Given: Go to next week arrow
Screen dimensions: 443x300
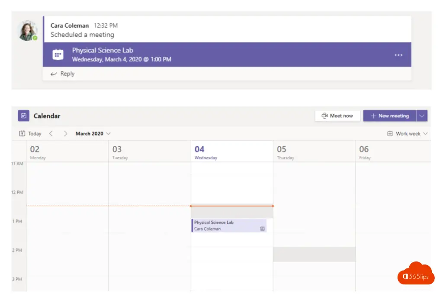Looking at the screenshot, I should point(65,134).
